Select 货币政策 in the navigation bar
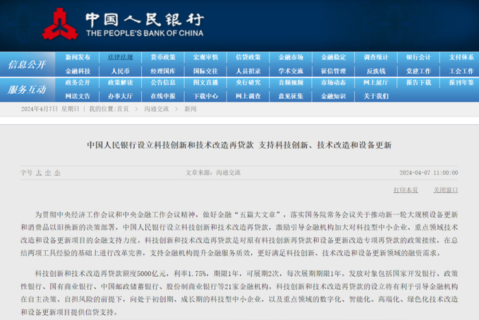479x320 pixels. (x=163, y=57)
